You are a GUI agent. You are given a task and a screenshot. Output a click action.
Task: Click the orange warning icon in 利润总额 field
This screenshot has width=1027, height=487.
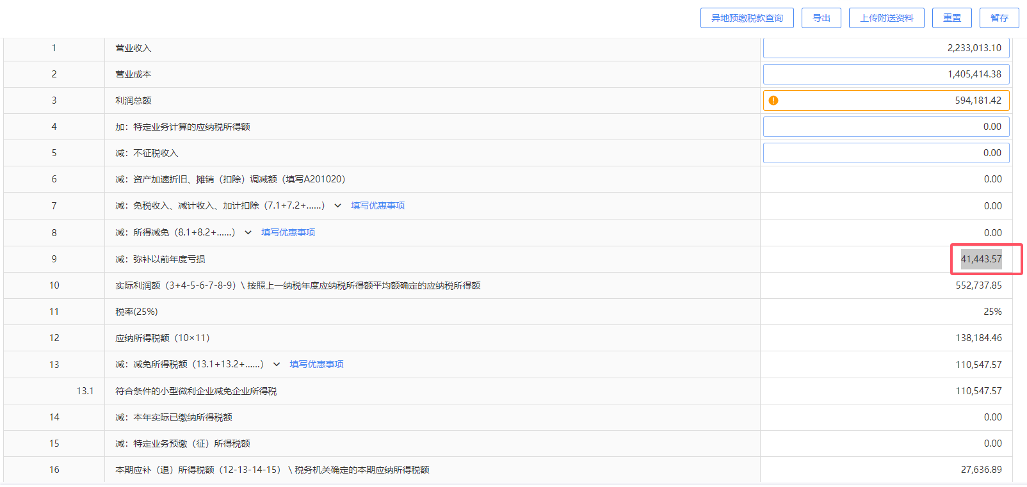pyautogui.click(x=773, y=100)
